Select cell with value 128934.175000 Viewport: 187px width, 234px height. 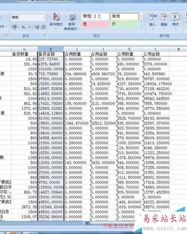coord(156,84)
